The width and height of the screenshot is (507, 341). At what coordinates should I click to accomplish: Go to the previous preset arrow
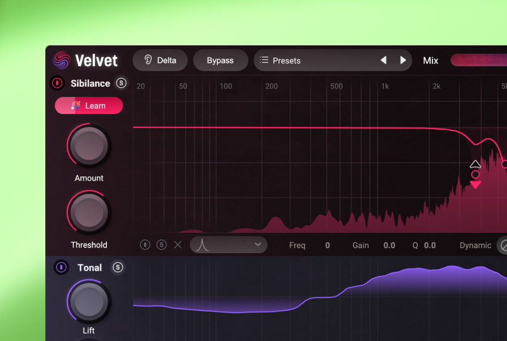[x=383, y=60]
